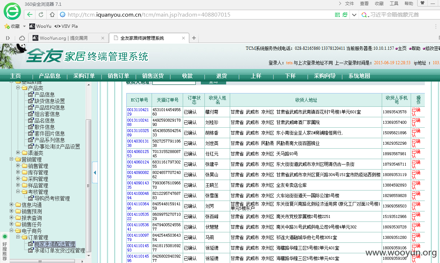
Task: Click the browser address bar URL
Action: (x=149, y=15)
